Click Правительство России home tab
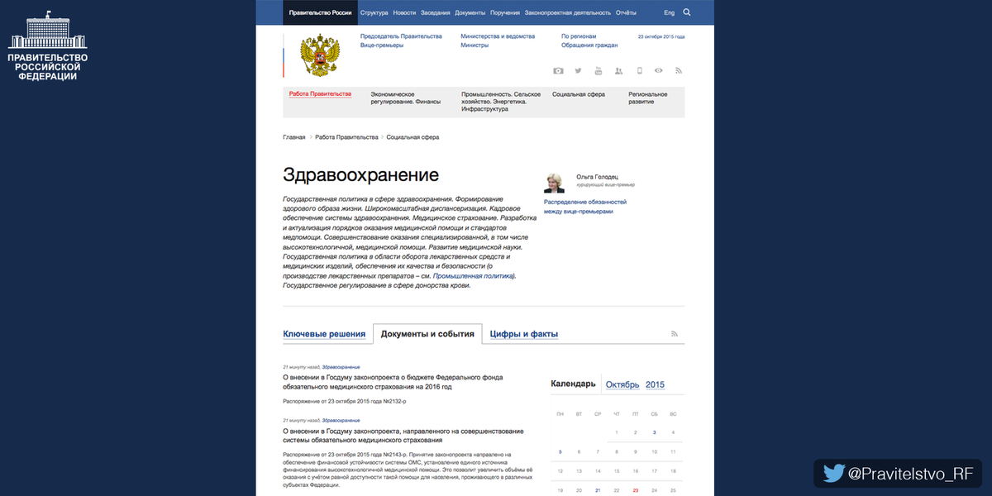Viewport: 992px width, 496px height. click(x=320, y=12)
